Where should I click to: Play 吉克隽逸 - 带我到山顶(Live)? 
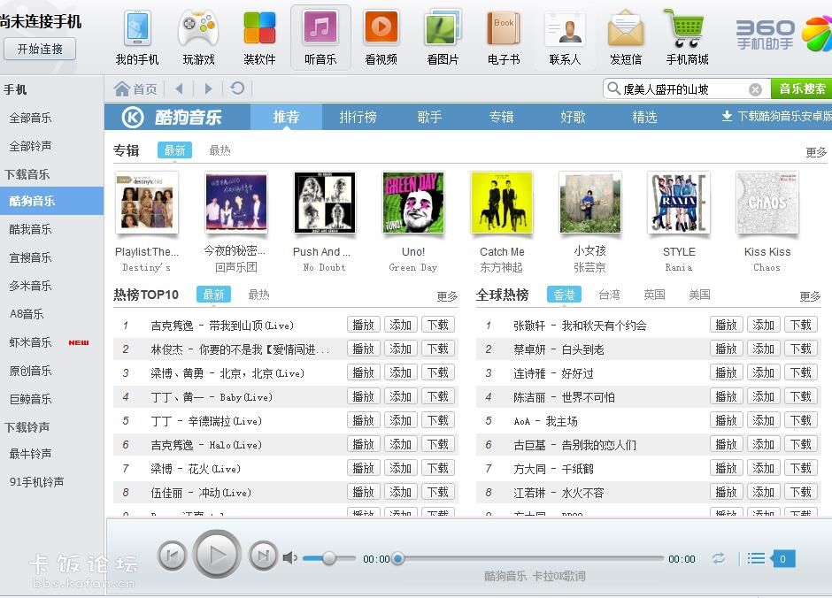[x=364, y=325]
